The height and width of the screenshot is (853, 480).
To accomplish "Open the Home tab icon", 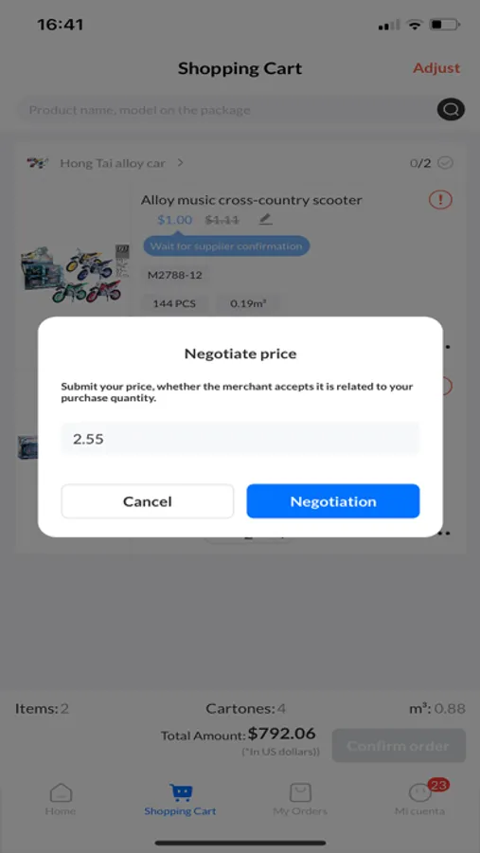I will [61, 792].
